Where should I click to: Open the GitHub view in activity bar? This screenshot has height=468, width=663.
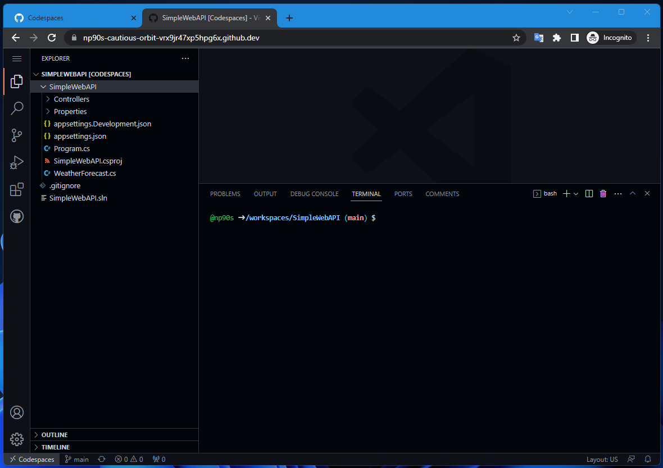tap(17, 216)
